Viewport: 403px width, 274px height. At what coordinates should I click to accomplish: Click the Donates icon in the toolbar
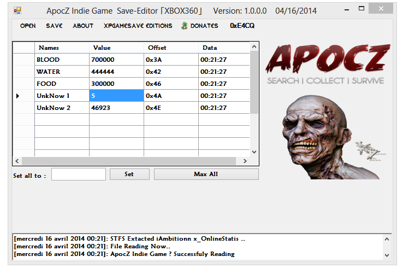click(185, 26)
